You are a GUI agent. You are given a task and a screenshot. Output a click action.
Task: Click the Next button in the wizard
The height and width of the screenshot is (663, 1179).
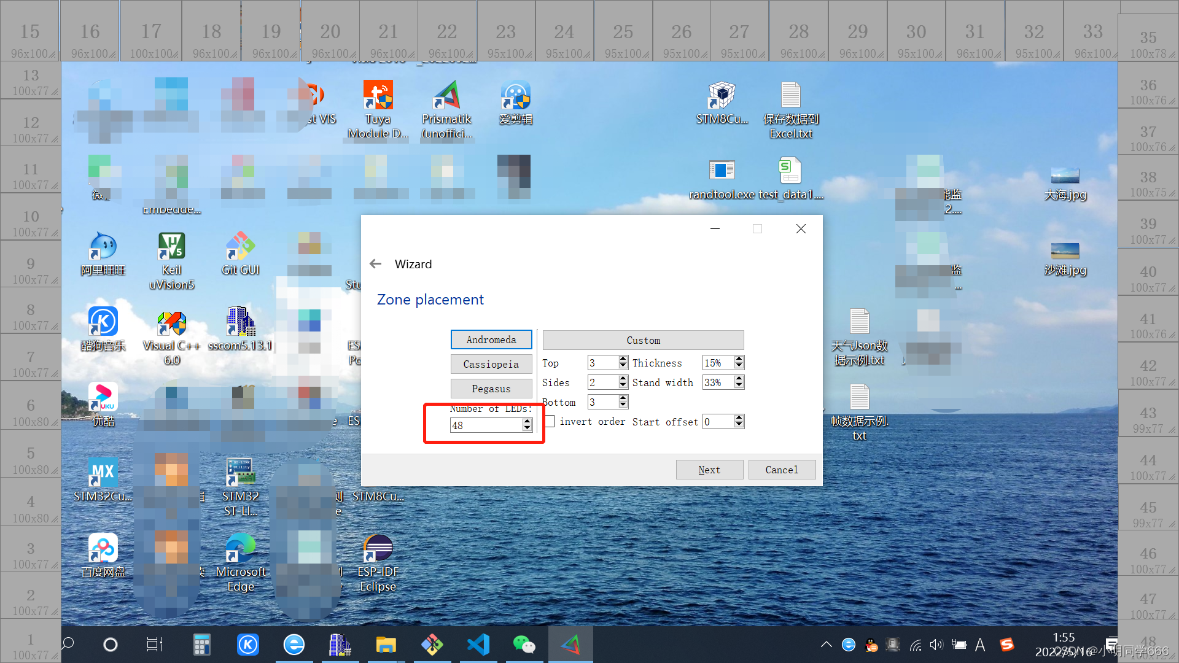709,470
